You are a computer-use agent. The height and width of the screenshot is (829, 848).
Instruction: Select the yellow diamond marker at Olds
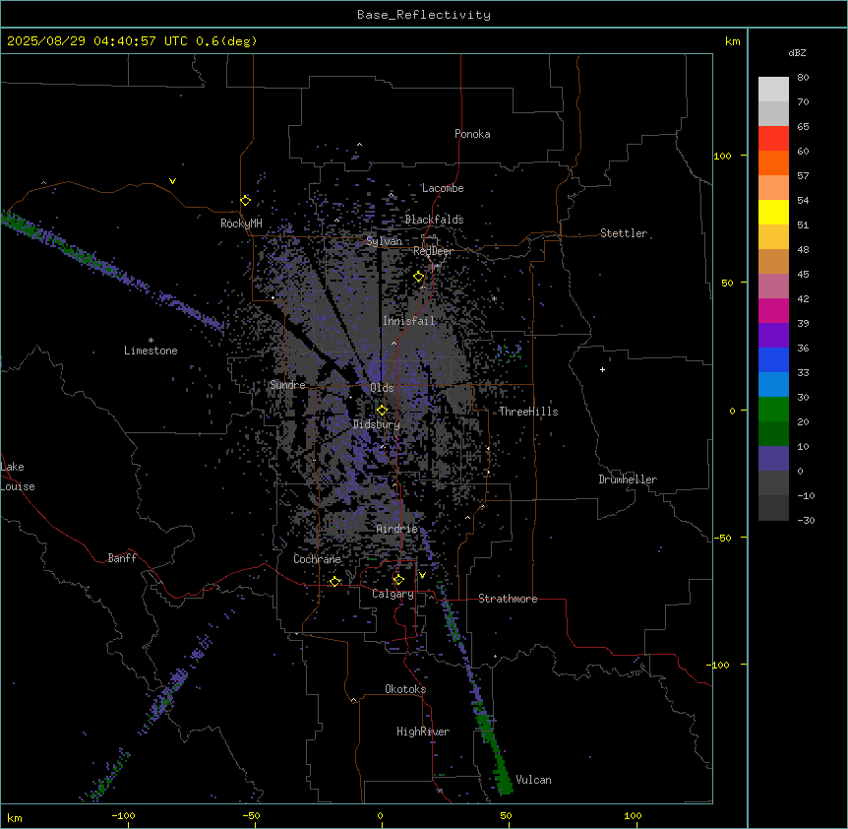point(382,411)
